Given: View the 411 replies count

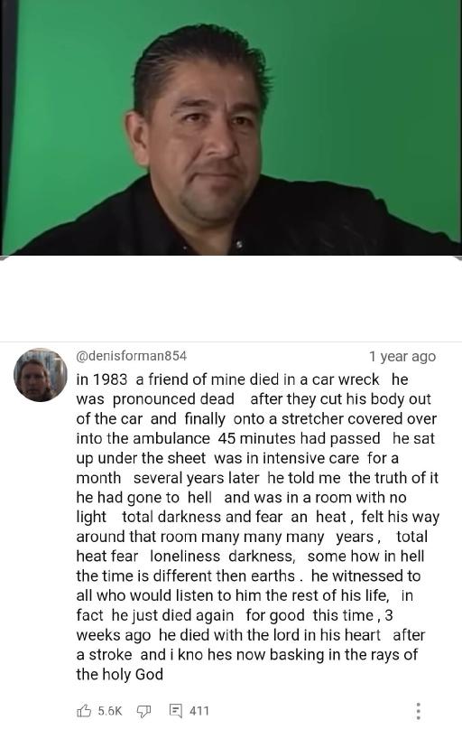Looking at the screenshot, I should [x=199, y=711].
